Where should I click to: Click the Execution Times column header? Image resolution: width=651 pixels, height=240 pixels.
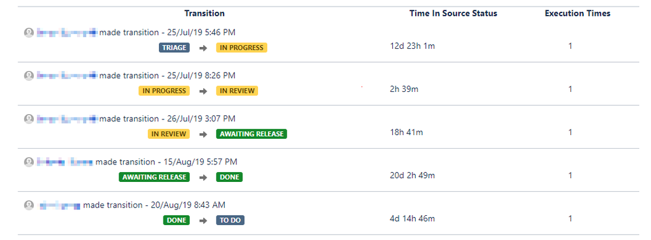click(x=577, y=13)
